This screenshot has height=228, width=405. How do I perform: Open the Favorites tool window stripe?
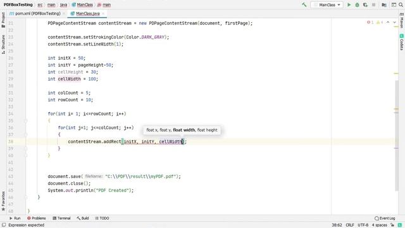pos(3,201)
